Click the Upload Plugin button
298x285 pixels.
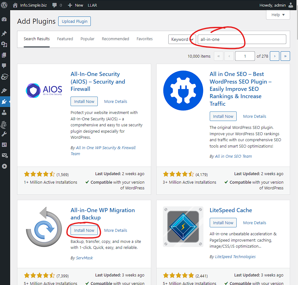(75, 21)
